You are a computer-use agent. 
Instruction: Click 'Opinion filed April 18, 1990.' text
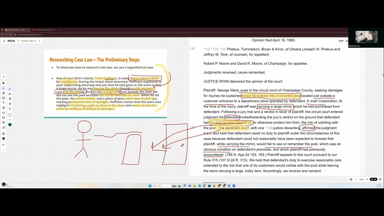274,40
